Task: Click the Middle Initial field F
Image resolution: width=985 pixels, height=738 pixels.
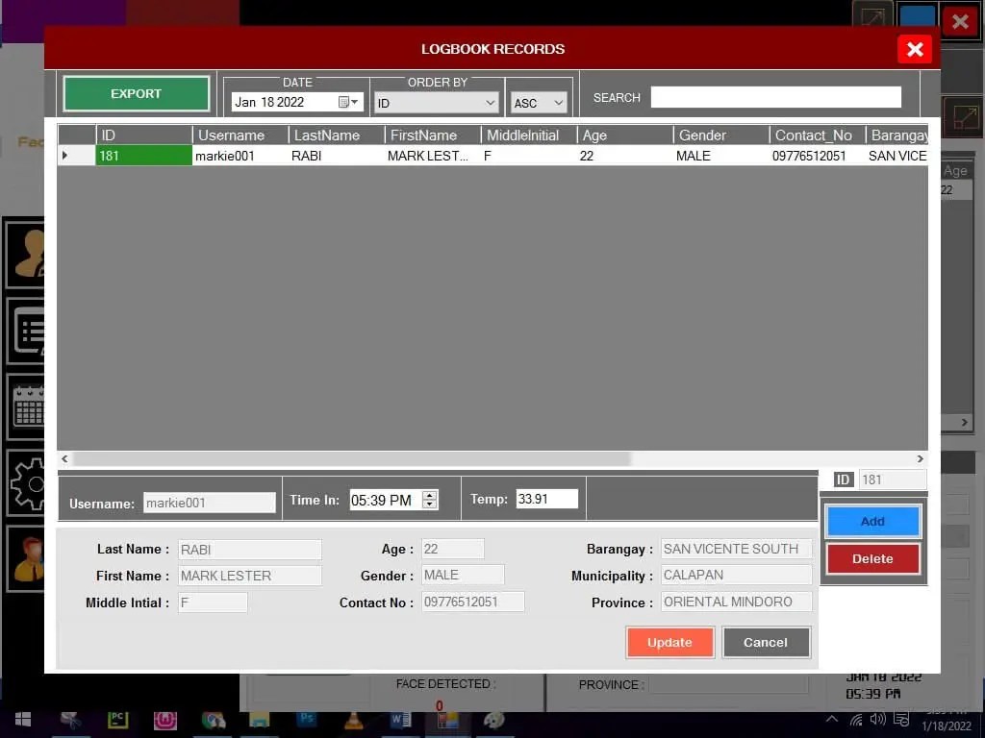Action: pyautogui.click(x=213, y=603)
